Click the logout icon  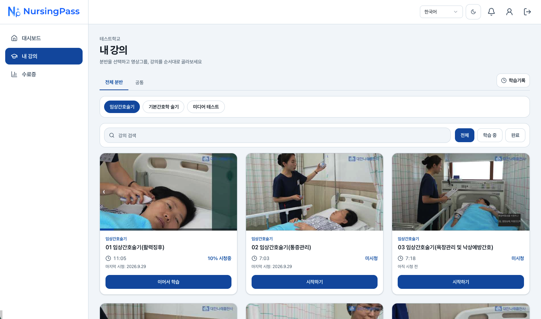[x=527, y=12]
